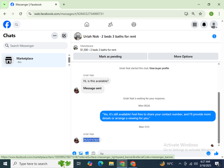Open Chats options three-dot button
The height and width of the screenshot is (168, 224).
(55, 36)
